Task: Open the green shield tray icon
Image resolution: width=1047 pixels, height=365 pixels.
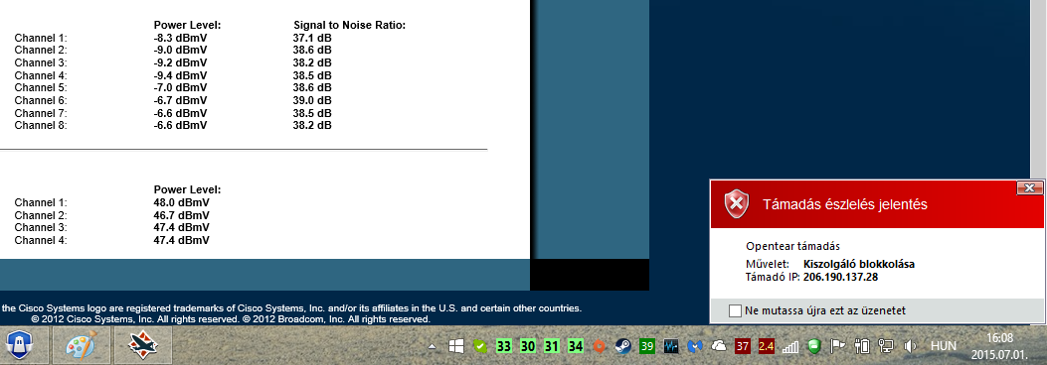Action: (813, 346)
